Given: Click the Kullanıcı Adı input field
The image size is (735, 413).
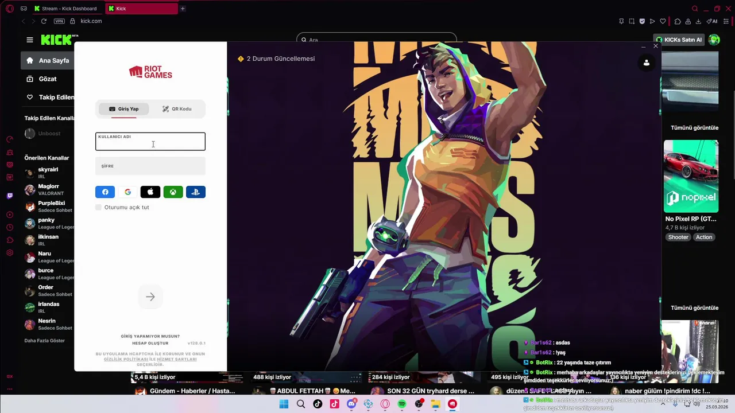Looking at the screenshot, I should (x=150, y=142).
